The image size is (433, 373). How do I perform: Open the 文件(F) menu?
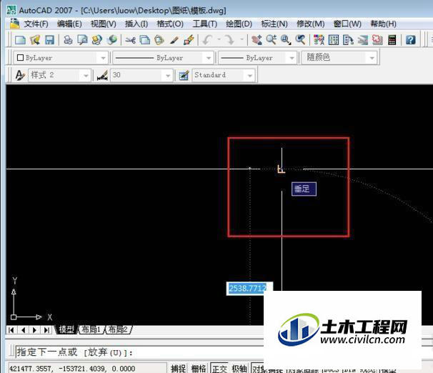[x=36, y=24]
